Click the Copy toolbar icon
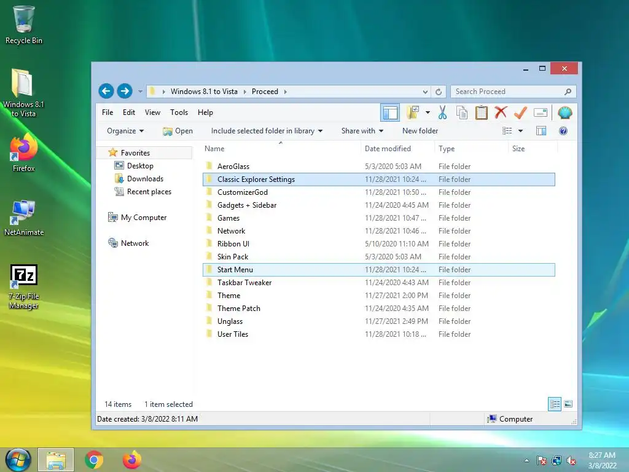 tap(462, 113)
